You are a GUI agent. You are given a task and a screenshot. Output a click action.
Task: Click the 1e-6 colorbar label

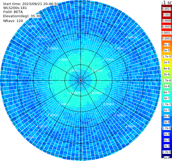tap(167, 86)
